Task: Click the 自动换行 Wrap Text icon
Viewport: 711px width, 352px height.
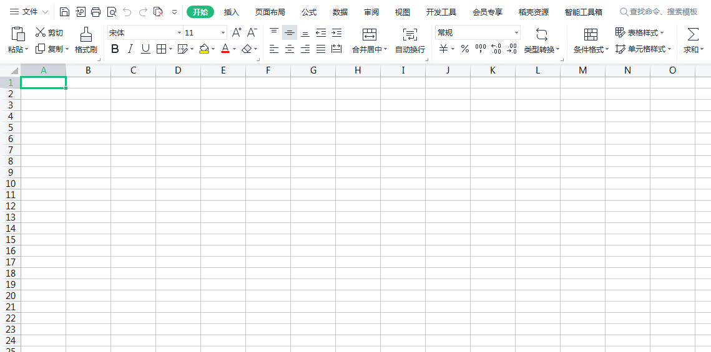Action: point(410,34)
